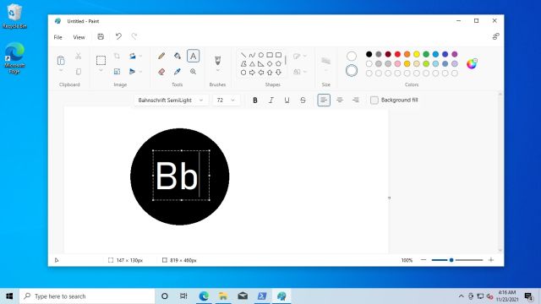Select the Color 2 background circle
The width and height of the screenshot is (541, 304).
[x=352, y=71]
